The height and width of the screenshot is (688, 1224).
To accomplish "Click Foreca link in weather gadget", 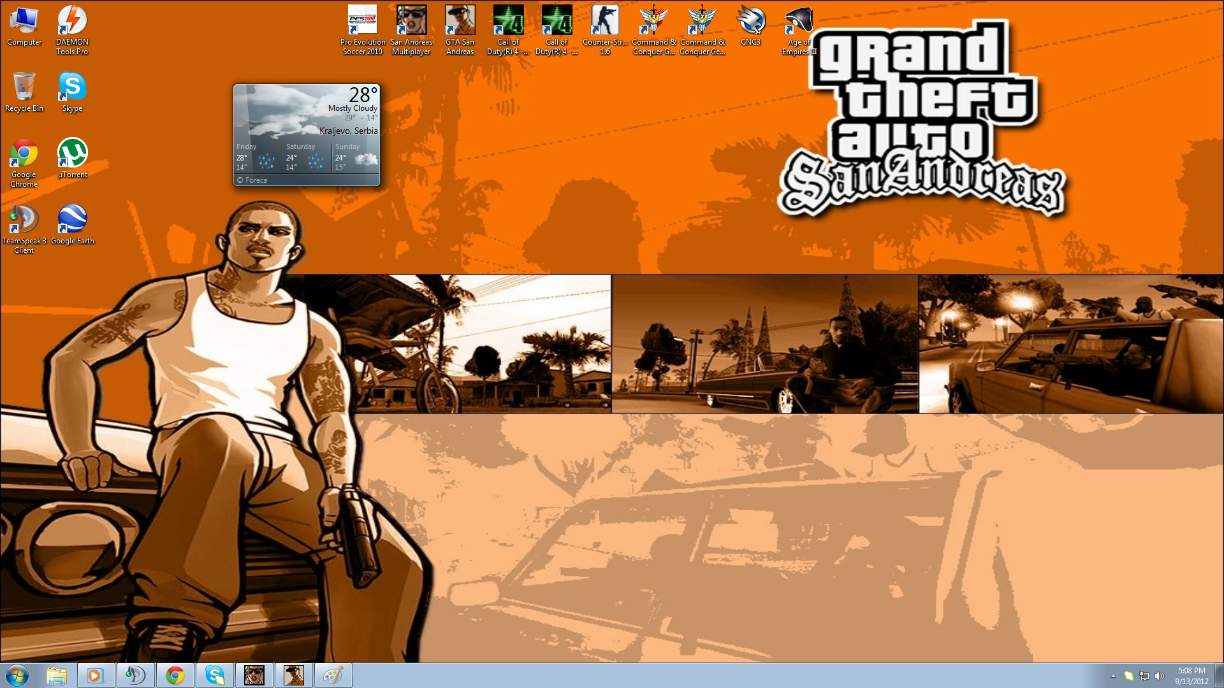I will (256, 180).
